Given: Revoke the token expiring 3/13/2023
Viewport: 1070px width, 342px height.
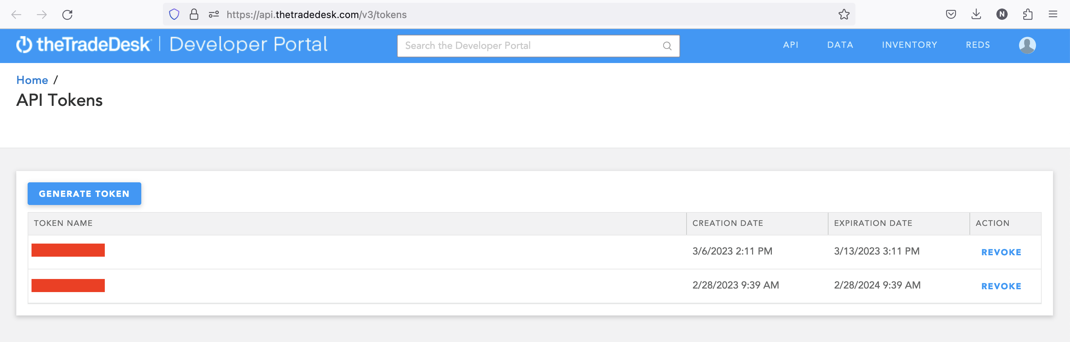Looking at the screenshot, I should coord(1001,252).
